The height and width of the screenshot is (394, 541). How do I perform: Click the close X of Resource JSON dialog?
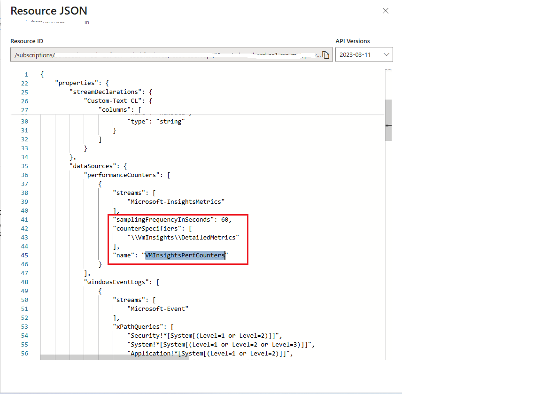pyautogui.click(x=385, y=11)
